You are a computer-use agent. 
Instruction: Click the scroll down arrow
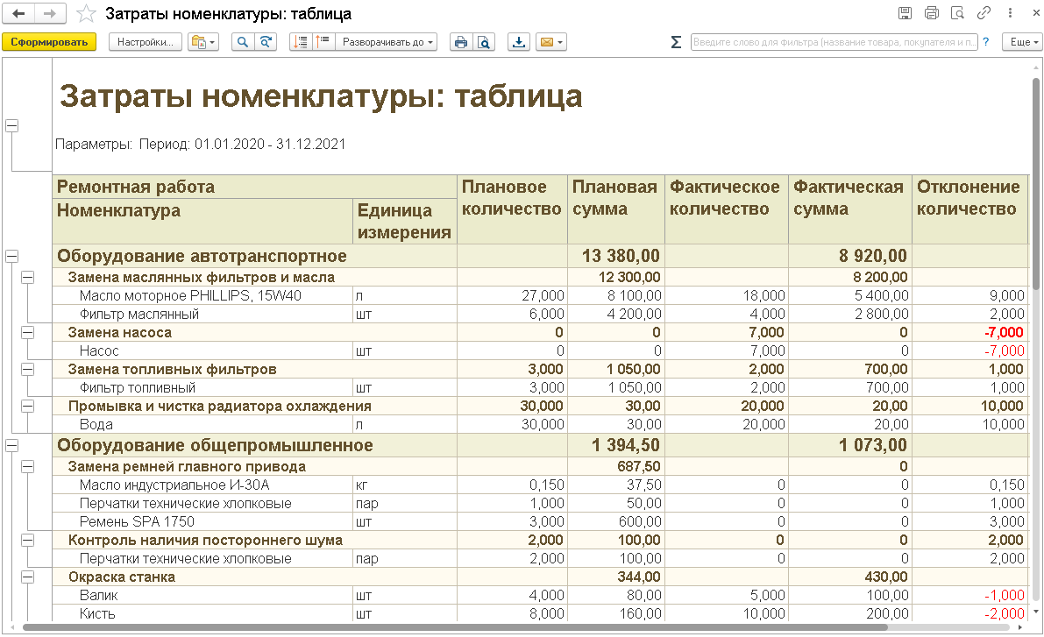1036,611
